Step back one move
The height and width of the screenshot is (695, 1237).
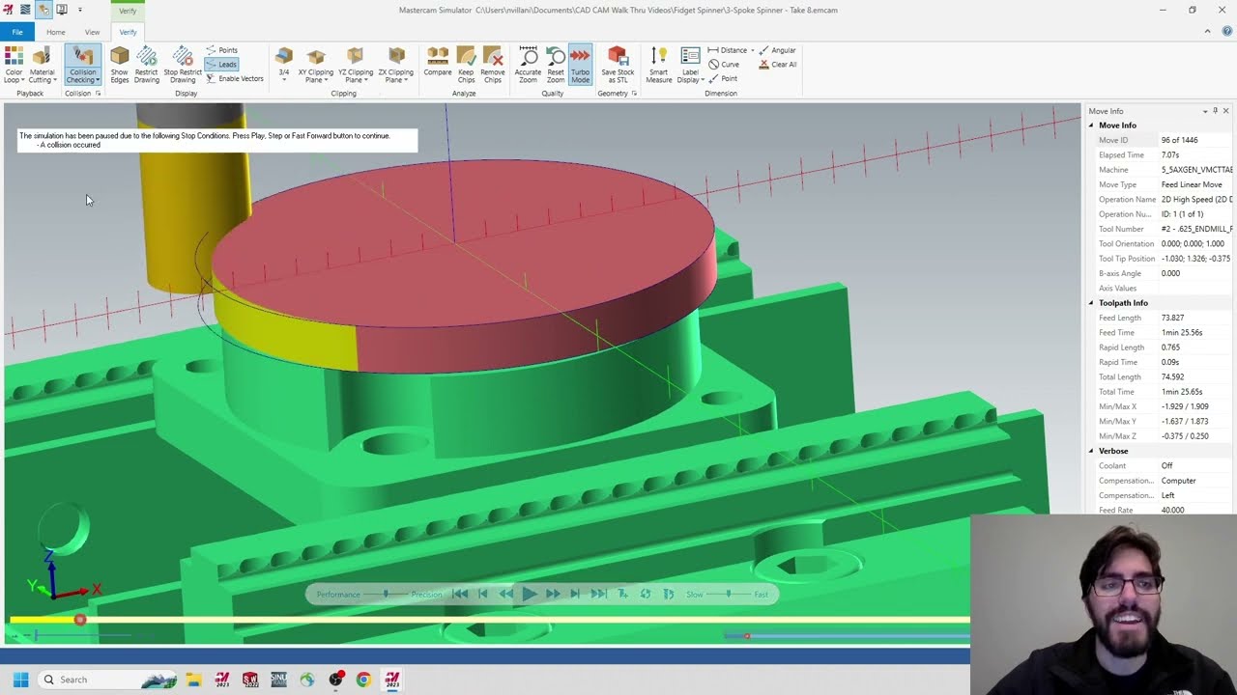click(483, 595)
